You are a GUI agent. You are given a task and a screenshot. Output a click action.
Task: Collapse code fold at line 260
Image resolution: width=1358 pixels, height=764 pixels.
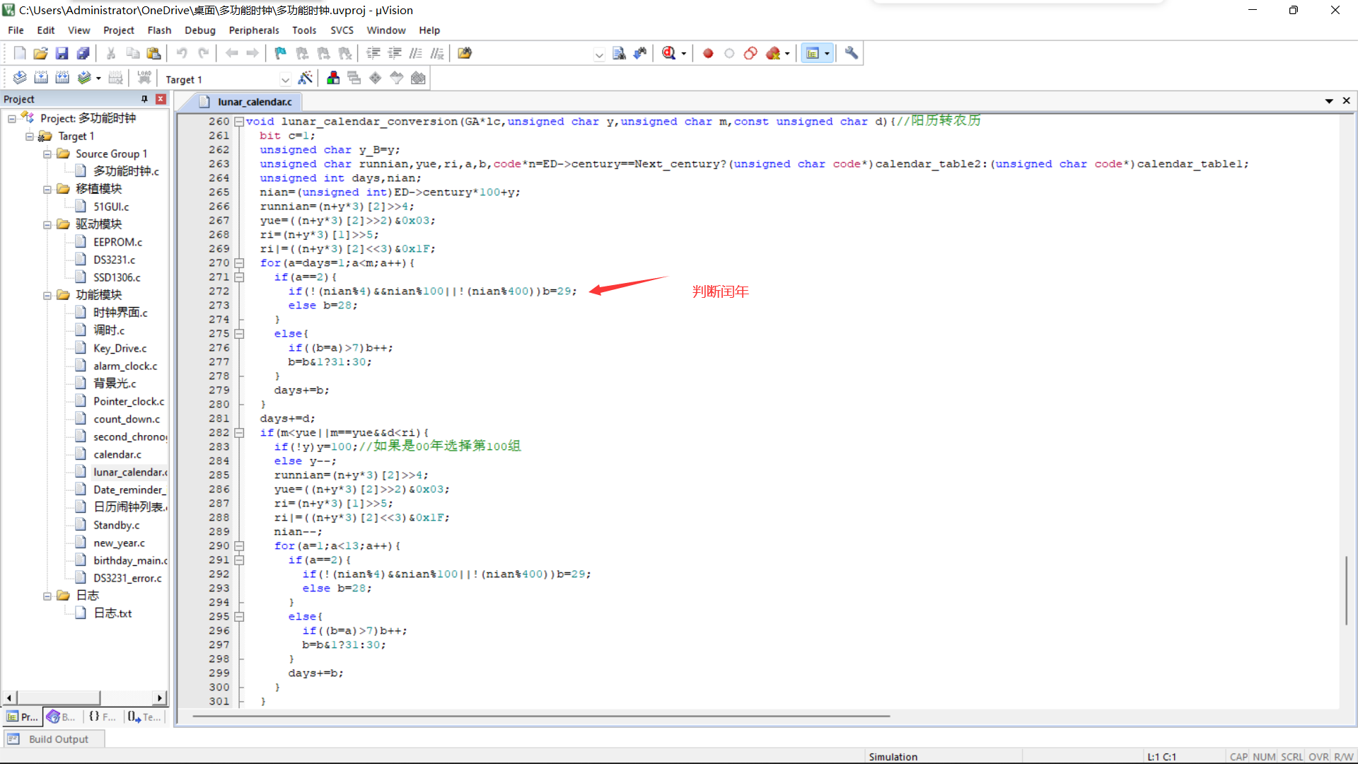coord(239,122)
